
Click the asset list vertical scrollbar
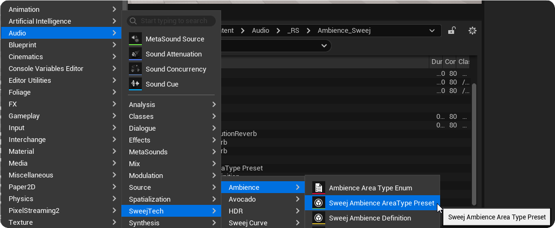[474, 144]
